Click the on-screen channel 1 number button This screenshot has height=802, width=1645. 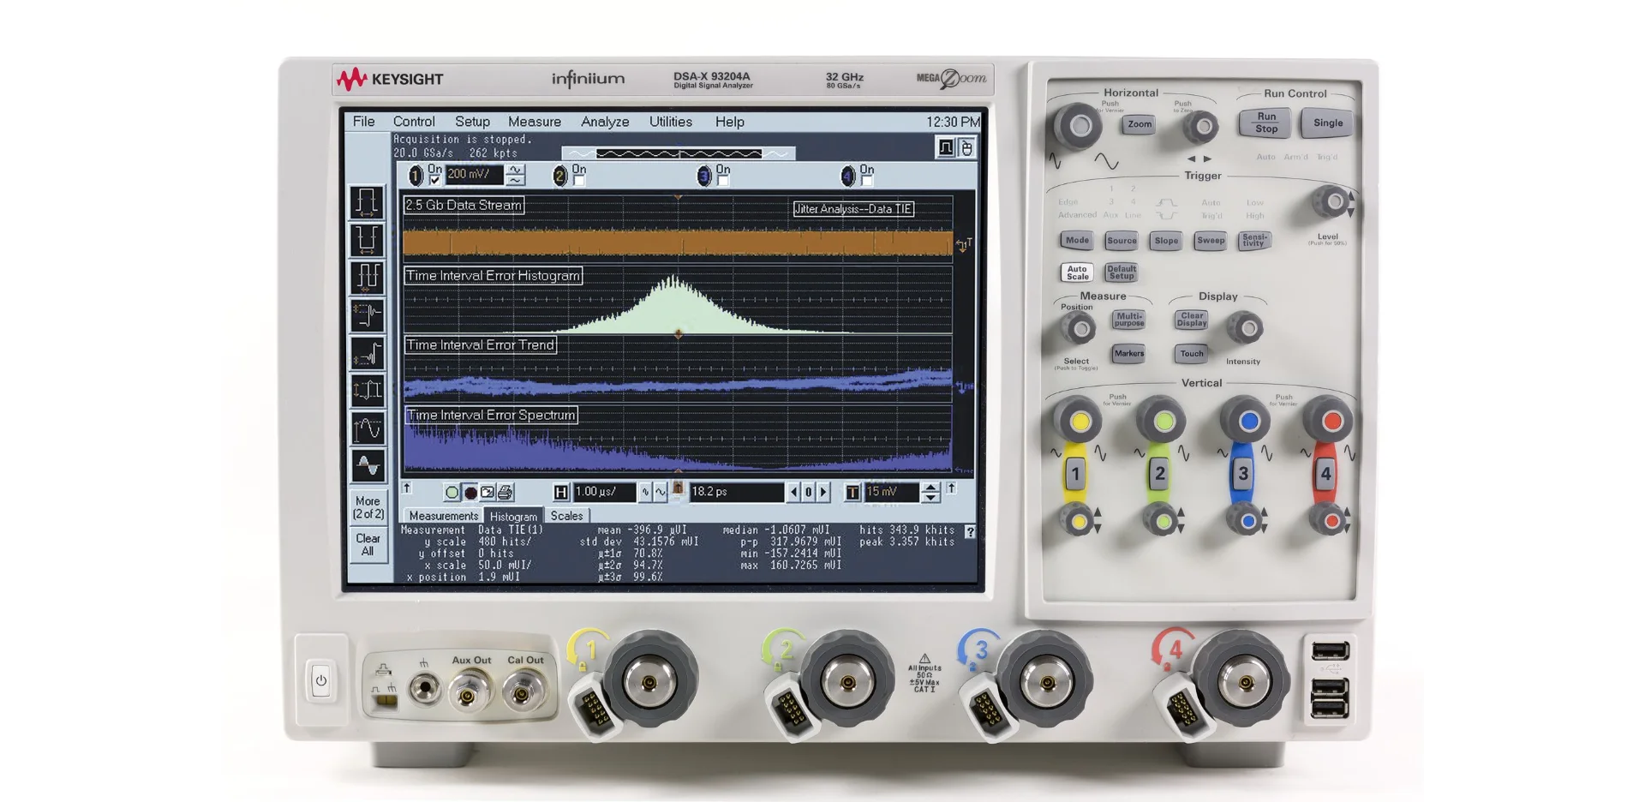point(416,176)
